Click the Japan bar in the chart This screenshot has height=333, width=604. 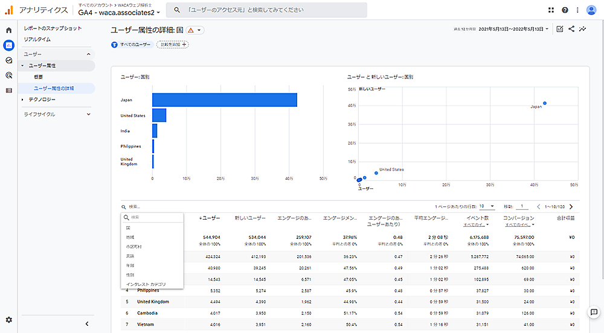coord(224,100)
